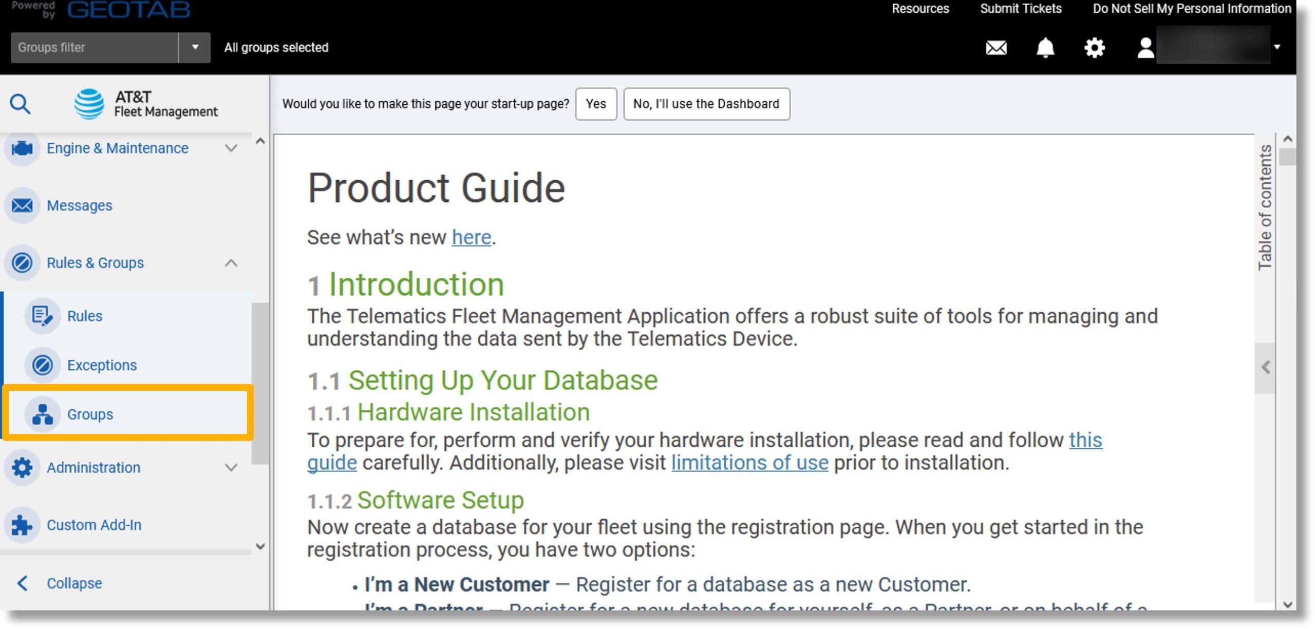The image size is (1315, 629).
Task: Select Rules under Rules & Groups
Action: 85,316
